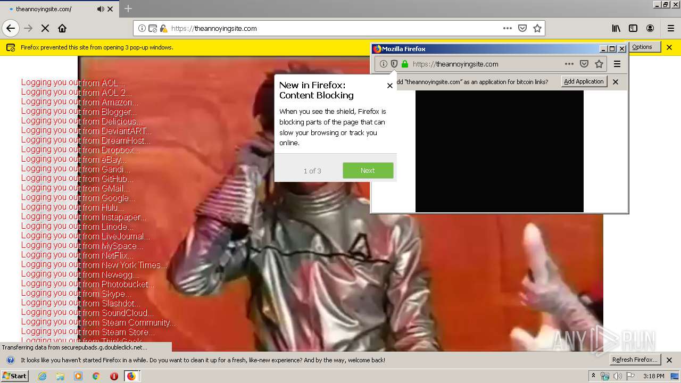Click the network tray icon

pos(605,376)
